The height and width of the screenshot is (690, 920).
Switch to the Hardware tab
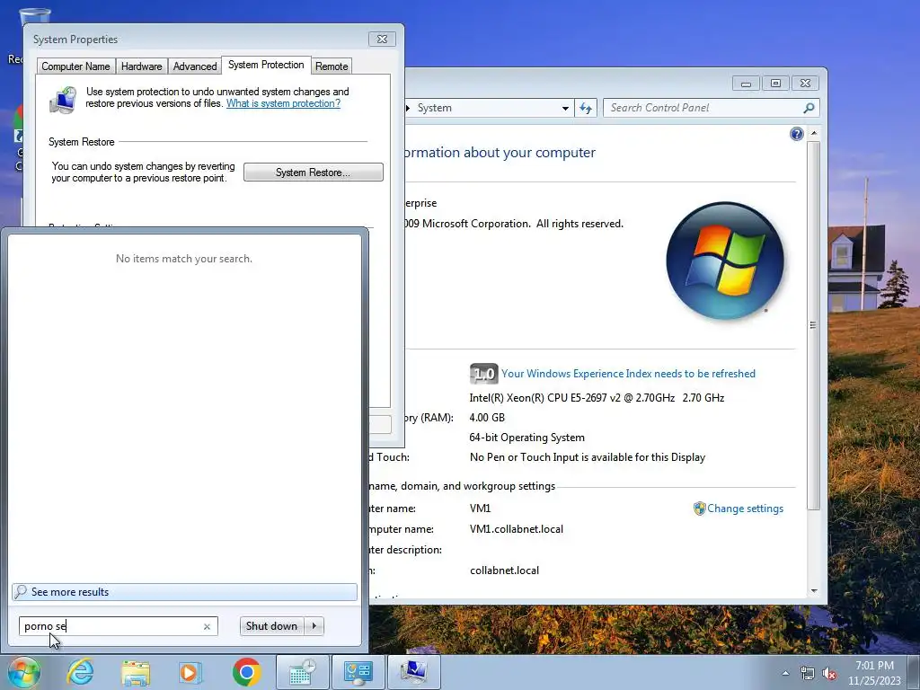(x=141, y=66)
